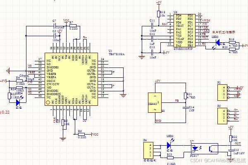The image size is (248, 165).
Task: Select capacitor C7 symbol
Action: (55, 26)
